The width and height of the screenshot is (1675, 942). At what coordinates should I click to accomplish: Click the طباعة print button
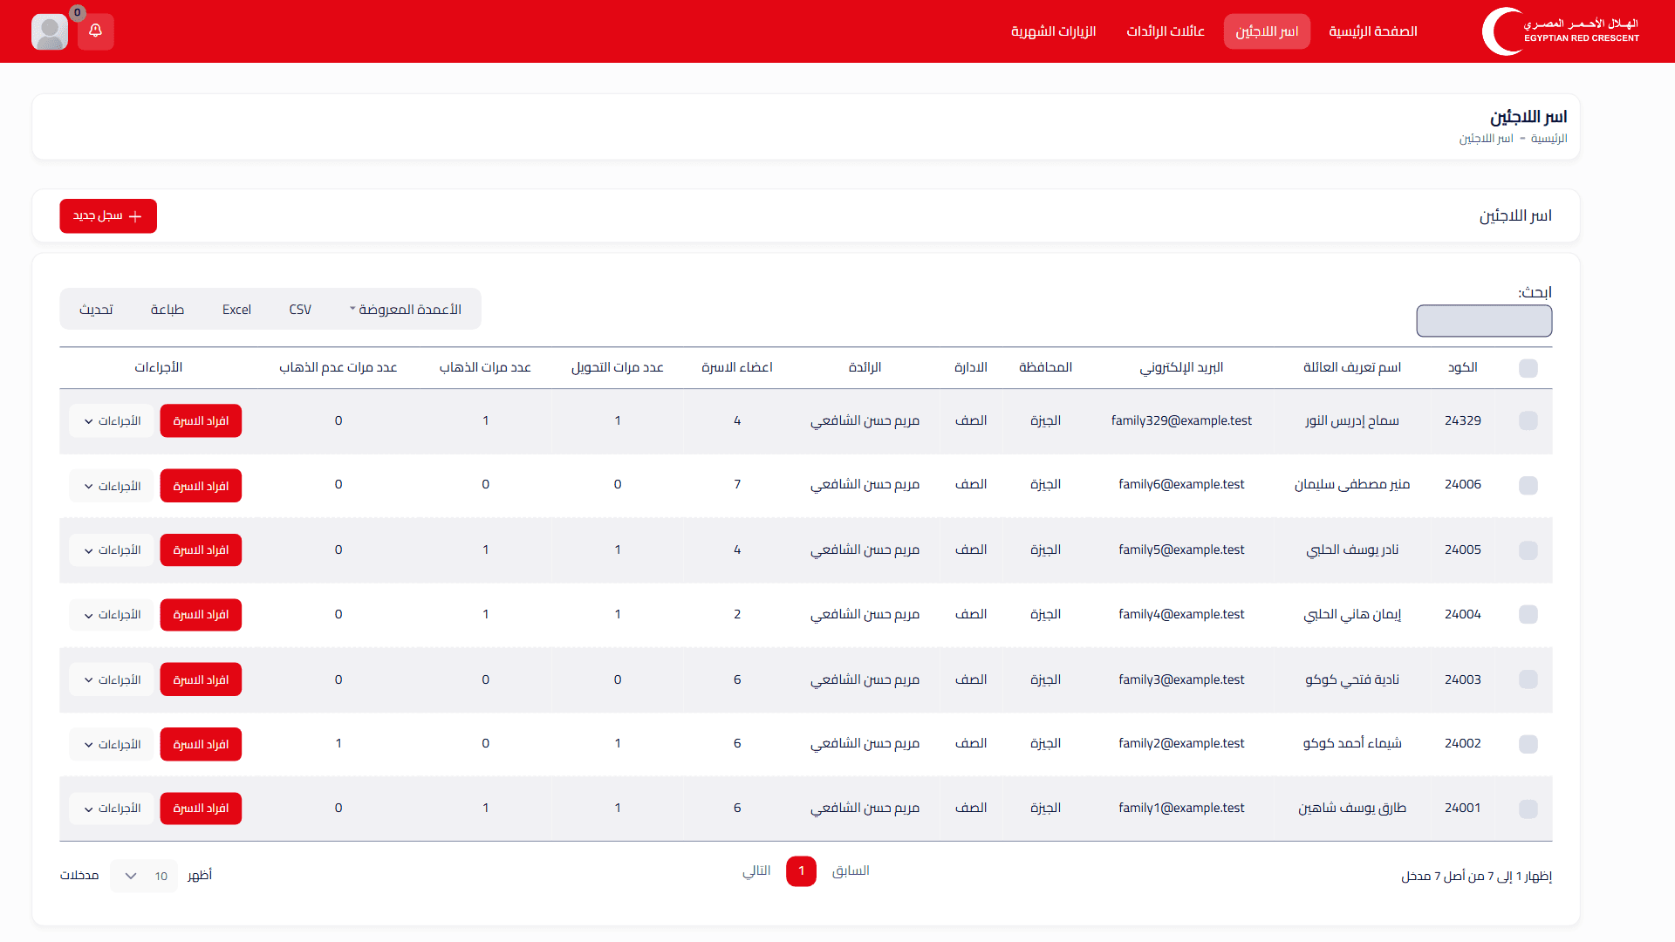167,310
